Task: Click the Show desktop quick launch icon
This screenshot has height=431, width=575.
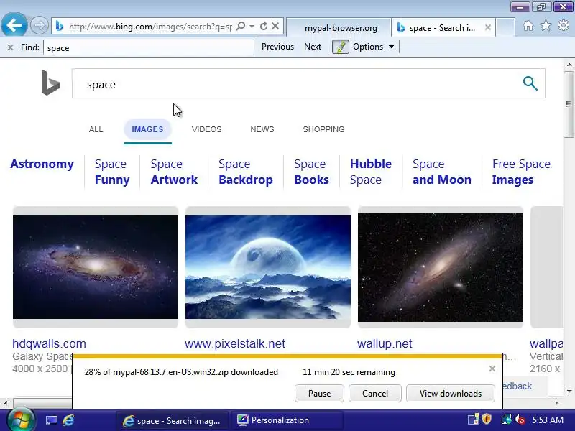Action: pyautogui.click(x=51, y=420)
